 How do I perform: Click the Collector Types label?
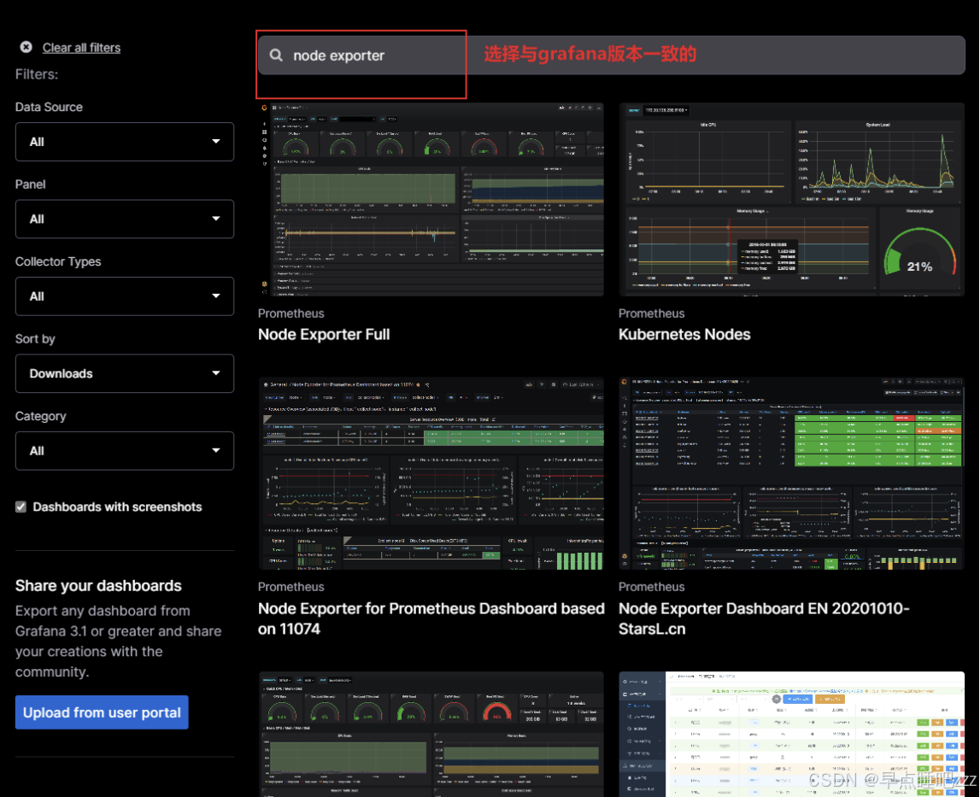click(58, 261)
